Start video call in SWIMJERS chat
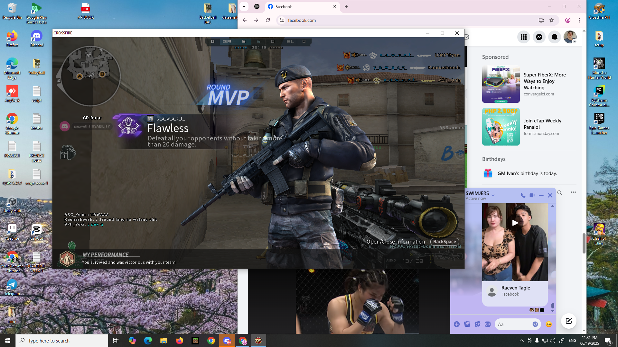 coord(532,195)
